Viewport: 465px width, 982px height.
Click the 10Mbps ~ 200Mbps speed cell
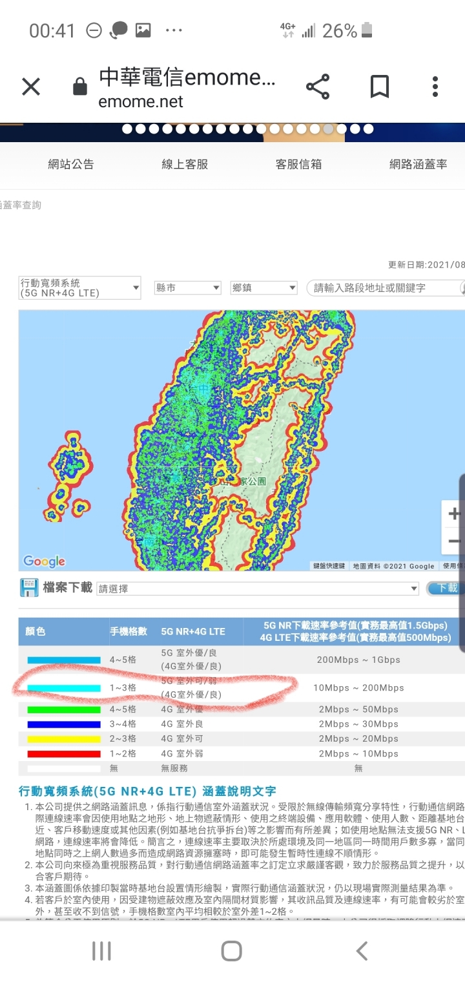pos(358,688)
